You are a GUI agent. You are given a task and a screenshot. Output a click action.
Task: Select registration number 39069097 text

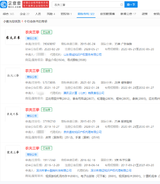pyautogui.click(x=49, y=44)
